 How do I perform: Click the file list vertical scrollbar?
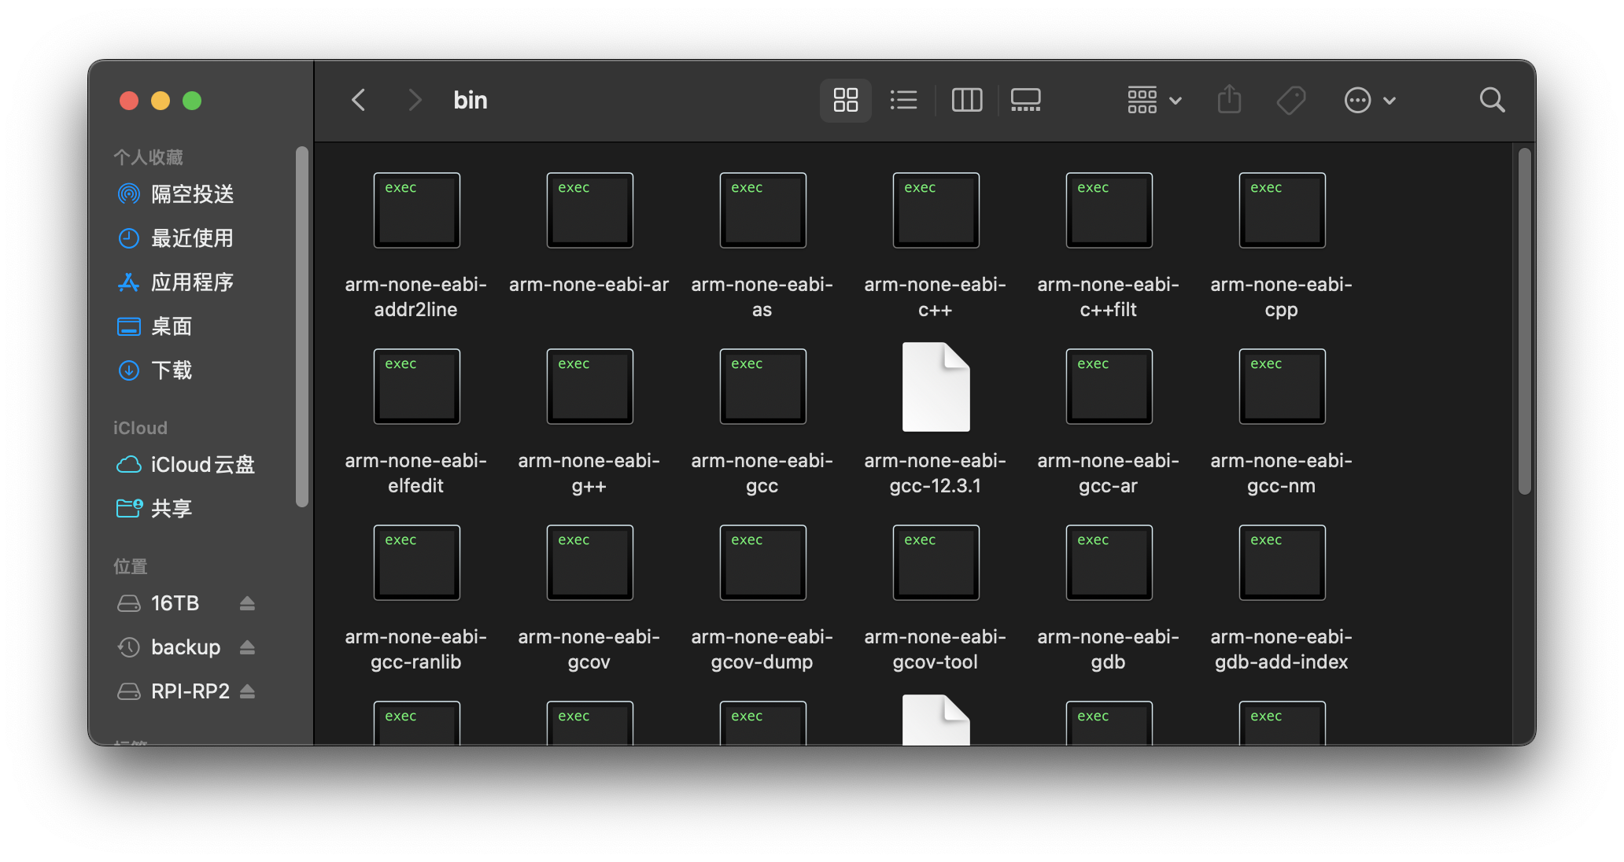pos(1524,322)
